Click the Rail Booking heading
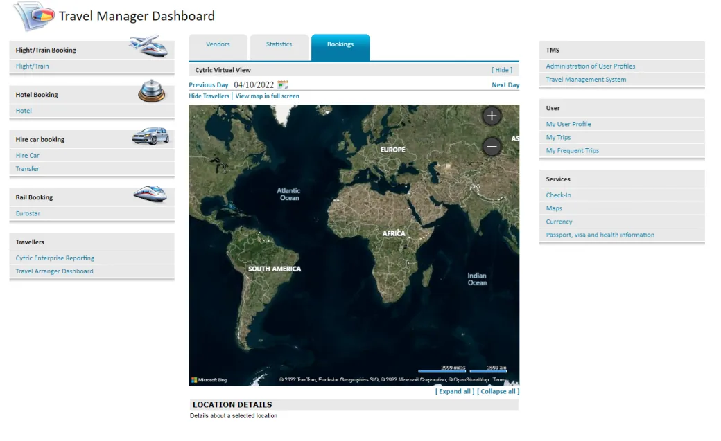The width and height of the screenshot is (721, 441). pos(34,197)
